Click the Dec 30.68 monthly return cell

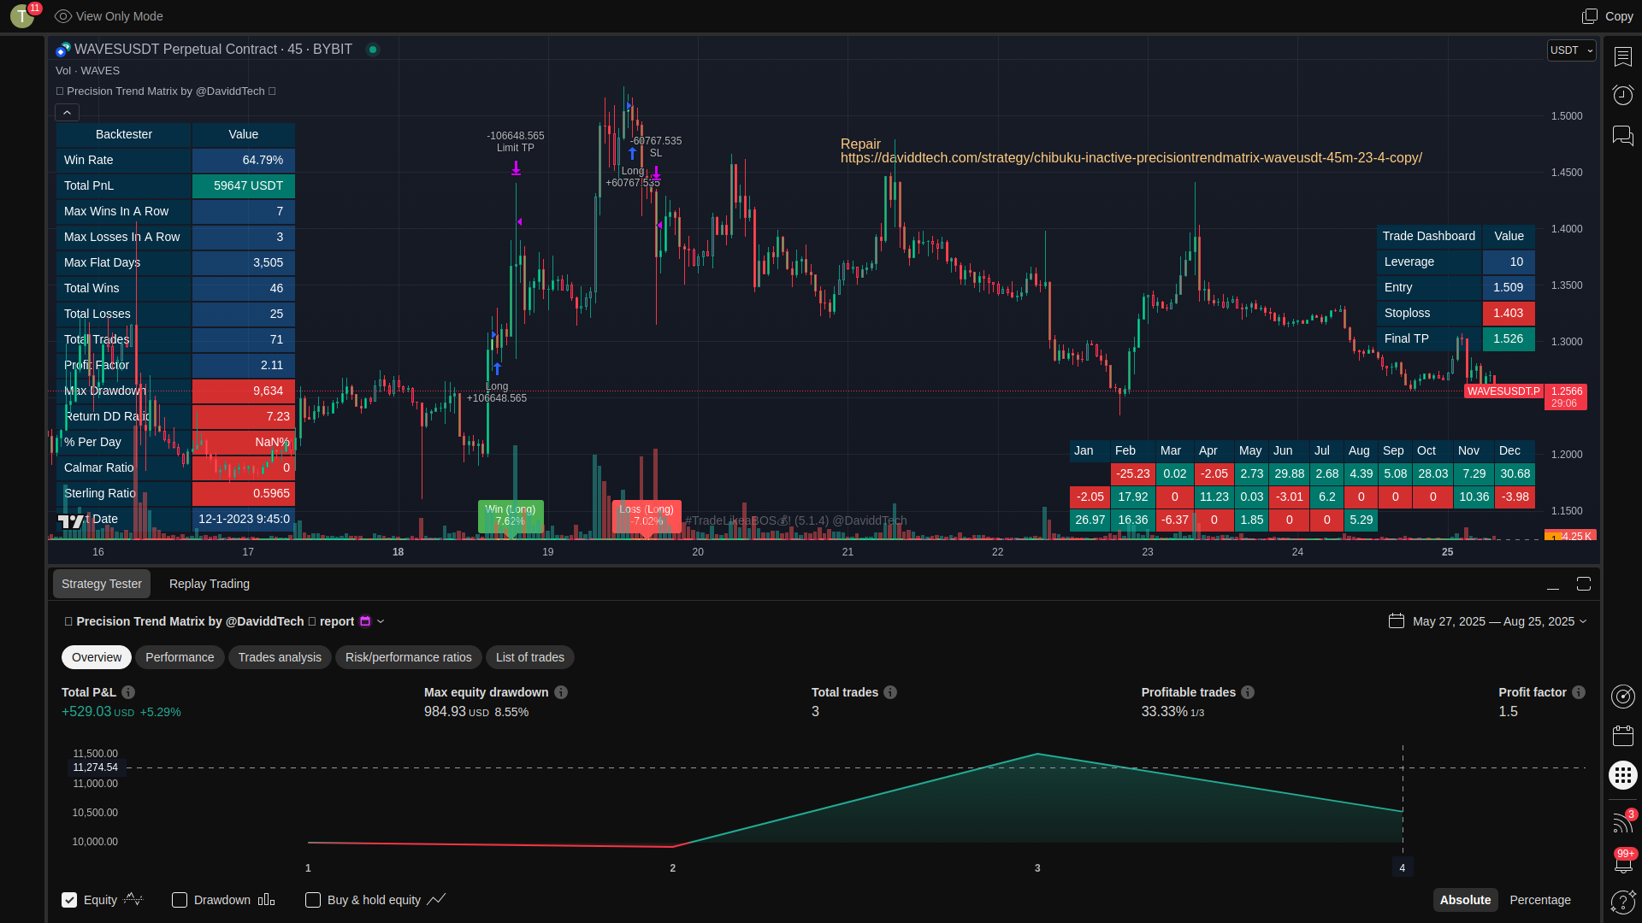pyautogui.click(x=1515, y=473)
